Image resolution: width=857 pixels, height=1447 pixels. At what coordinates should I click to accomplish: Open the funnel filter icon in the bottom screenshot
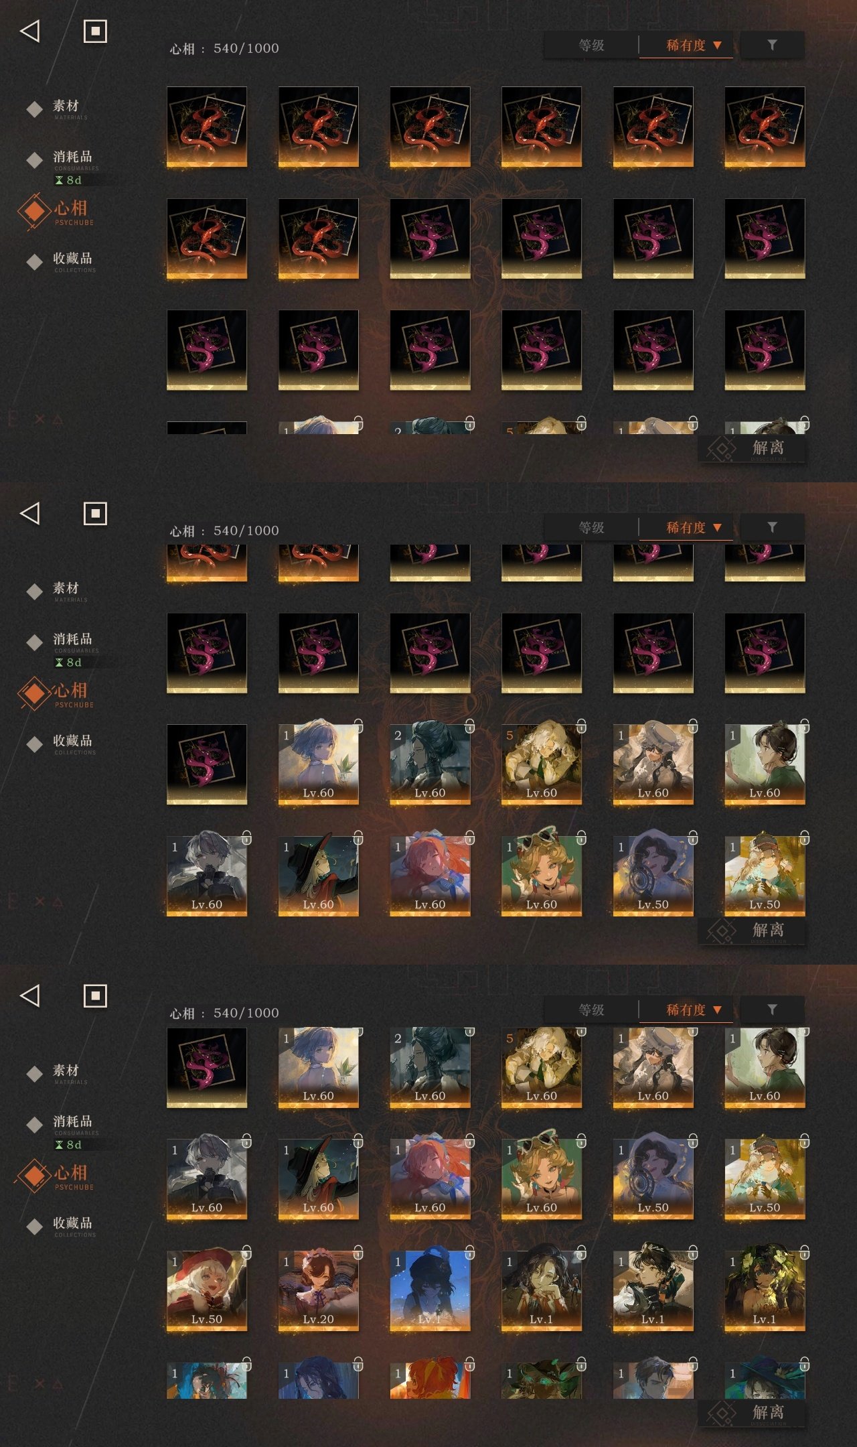pos(772,1010)
